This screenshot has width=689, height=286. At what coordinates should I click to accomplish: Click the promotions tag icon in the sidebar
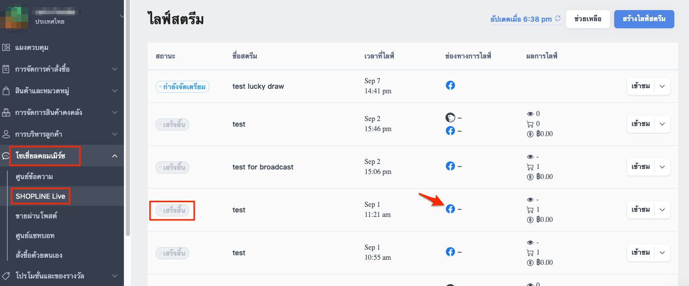point(6,276)
